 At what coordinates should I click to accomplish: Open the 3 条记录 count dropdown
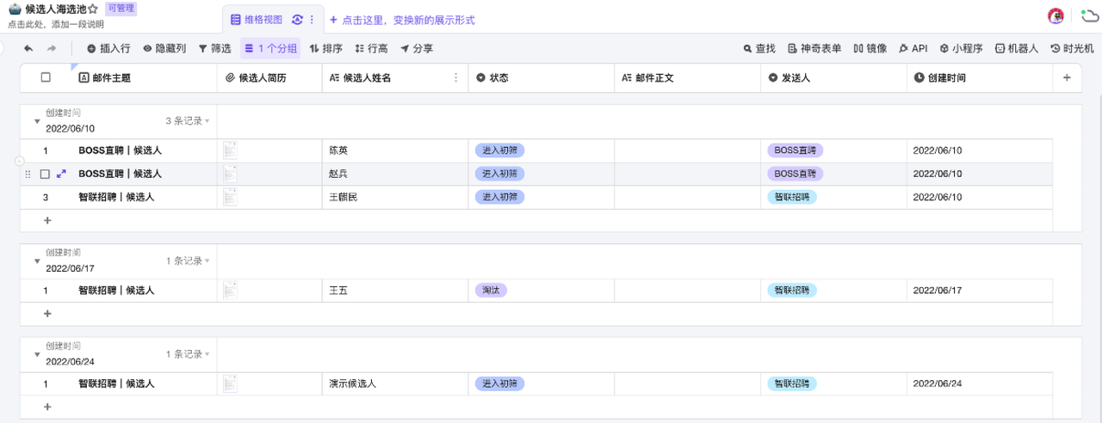point(188,121)
